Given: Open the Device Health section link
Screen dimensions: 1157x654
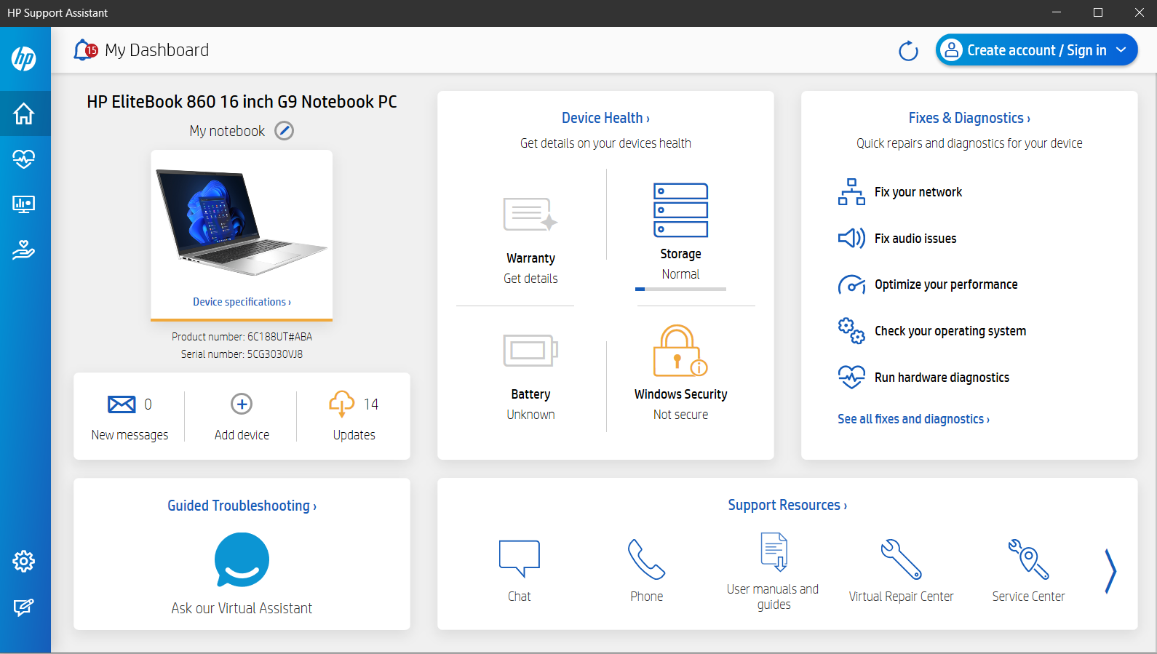Looking at the screenshot, I should pos(605,118).
